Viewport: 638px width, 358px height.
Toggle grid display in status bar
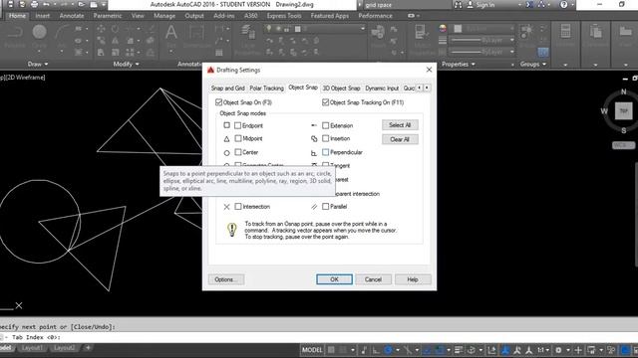(331, 350)
